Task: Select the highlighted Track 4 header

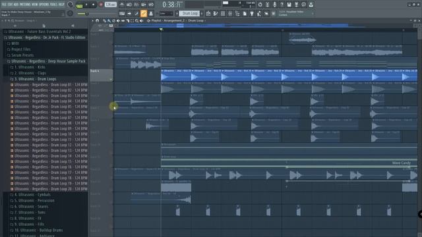Action: tap(102, 75)
